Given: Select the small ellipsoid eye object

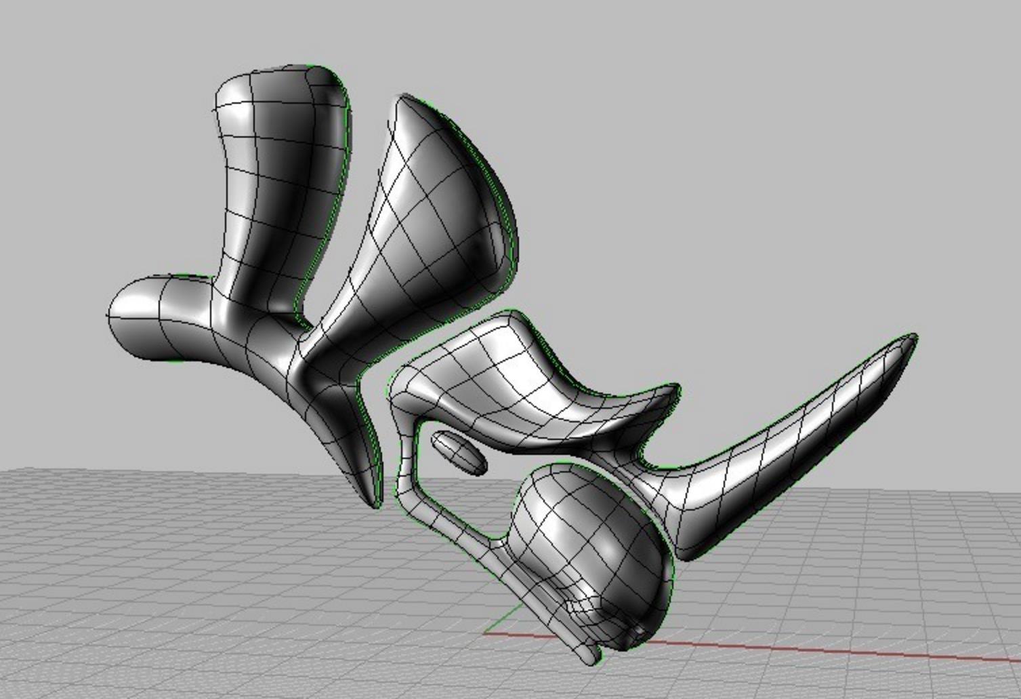Looking at the screenshot, I should [x=459, y=452].
